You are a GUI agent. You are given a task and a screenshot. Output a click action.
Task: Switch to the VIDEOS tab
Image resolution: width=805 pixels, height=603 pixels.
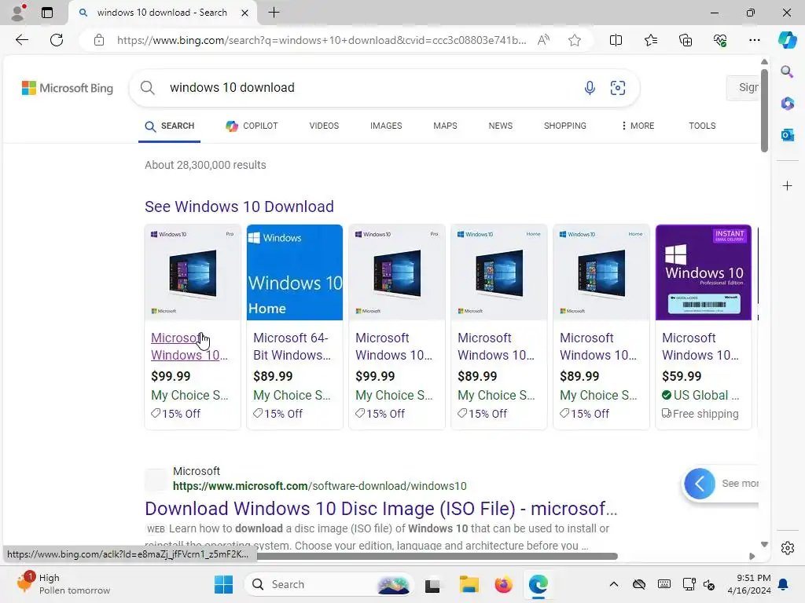324,126
